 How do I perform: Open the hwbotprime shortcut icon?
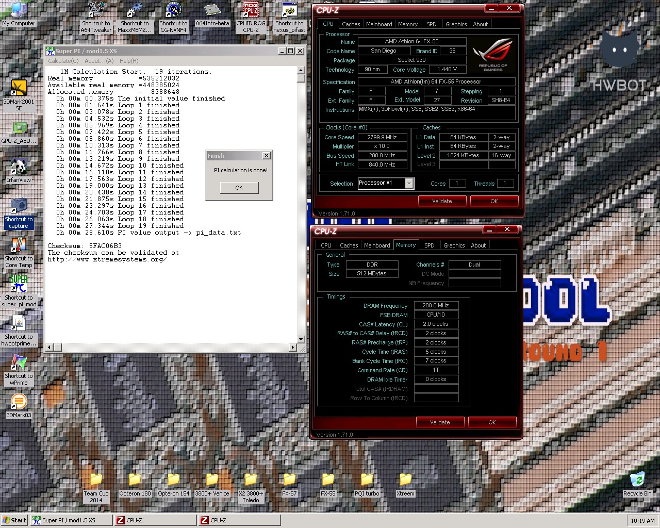click(x=19, y=331)
